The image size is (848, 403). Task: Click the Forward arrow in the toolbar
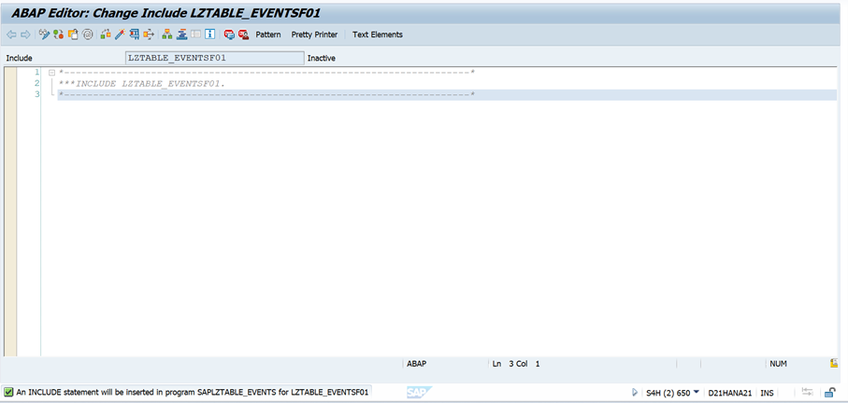click(x=25, y=35)
